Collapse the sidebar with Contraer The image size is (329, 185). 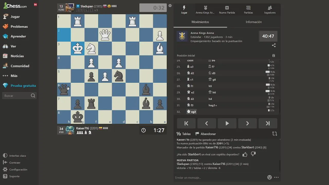15,163
